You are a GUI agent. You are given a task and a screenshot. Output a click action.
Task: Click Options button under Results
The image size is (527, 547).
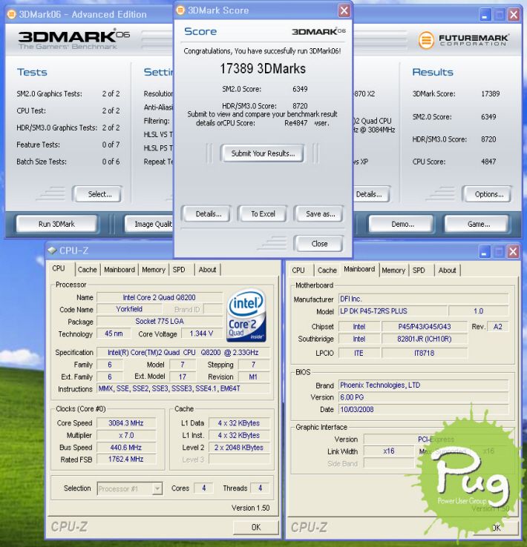(x=488, y=194)
